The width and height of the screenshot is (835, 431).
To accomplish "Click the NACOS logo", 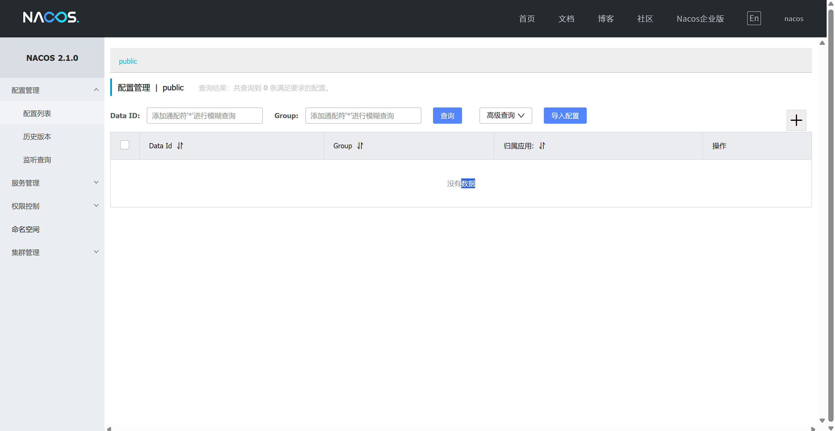I will click(x=51, y=17).
